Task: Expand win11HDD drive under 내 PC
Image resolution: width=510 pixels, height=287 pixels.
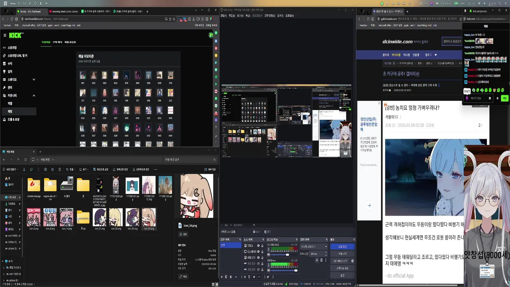Action: click(x=4, y=274)
